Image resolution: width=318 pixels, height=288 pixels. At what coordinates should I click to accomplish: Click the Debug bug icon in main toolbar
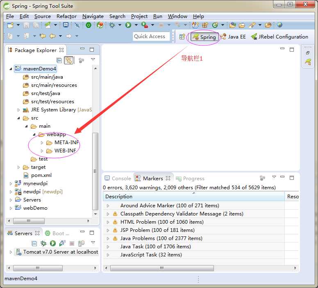click(112, 25)
